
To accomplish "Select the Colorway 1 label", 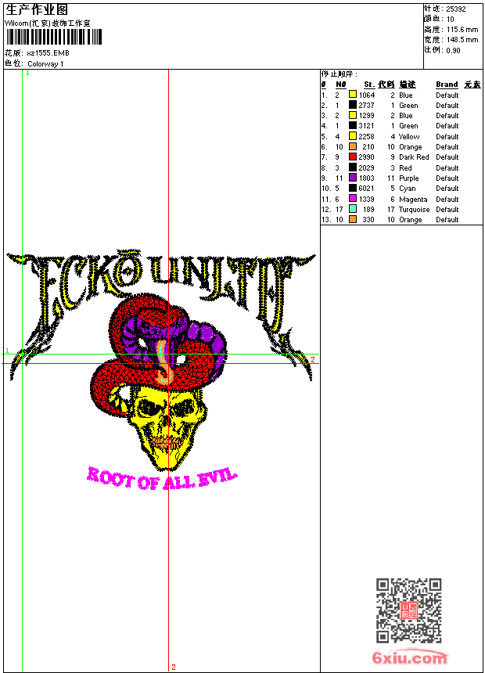I will (x=45, y=64).
